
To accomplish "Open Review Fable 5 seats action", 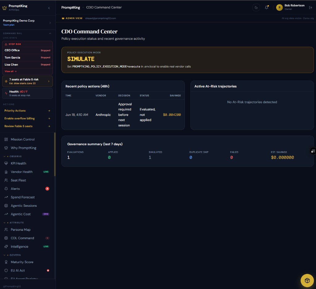I will click(x=27, y=126).
